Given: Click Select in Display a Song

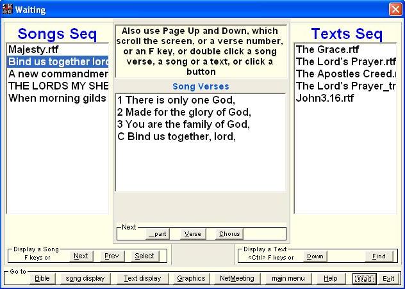Looking at the screenshot, I should (144, 256).
